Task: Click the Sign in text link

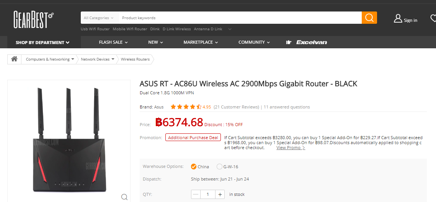Action: [x=410, y=20]
